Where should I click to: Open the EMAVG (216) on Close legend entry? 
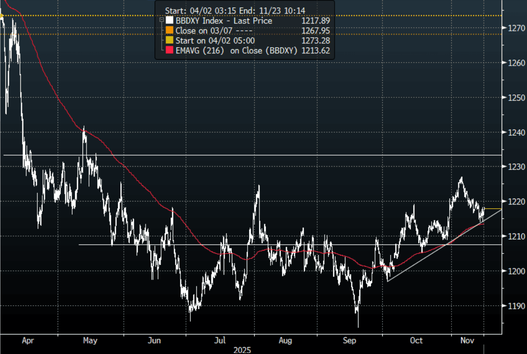[236, 51]
